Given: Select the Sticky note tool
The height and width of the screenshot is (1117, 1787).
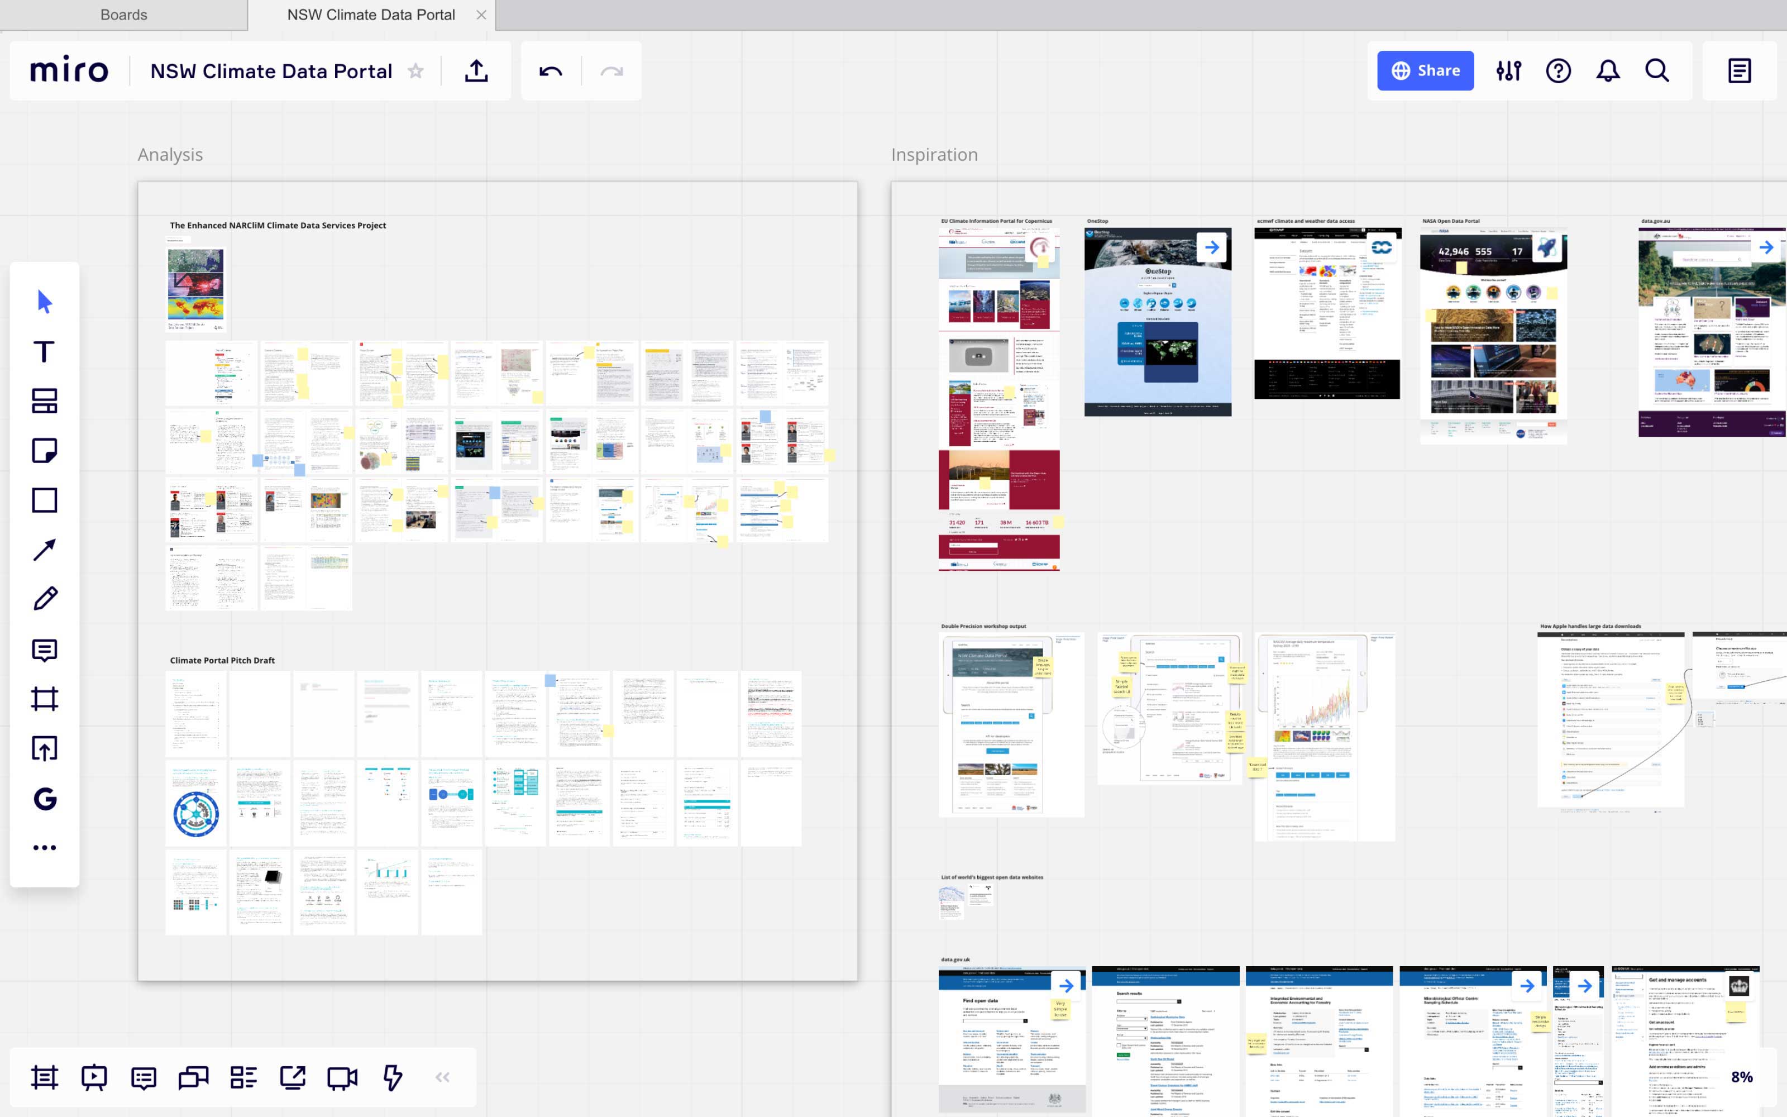Looking at the screenshot, I should pyautogui.click(x=44, y=451).
